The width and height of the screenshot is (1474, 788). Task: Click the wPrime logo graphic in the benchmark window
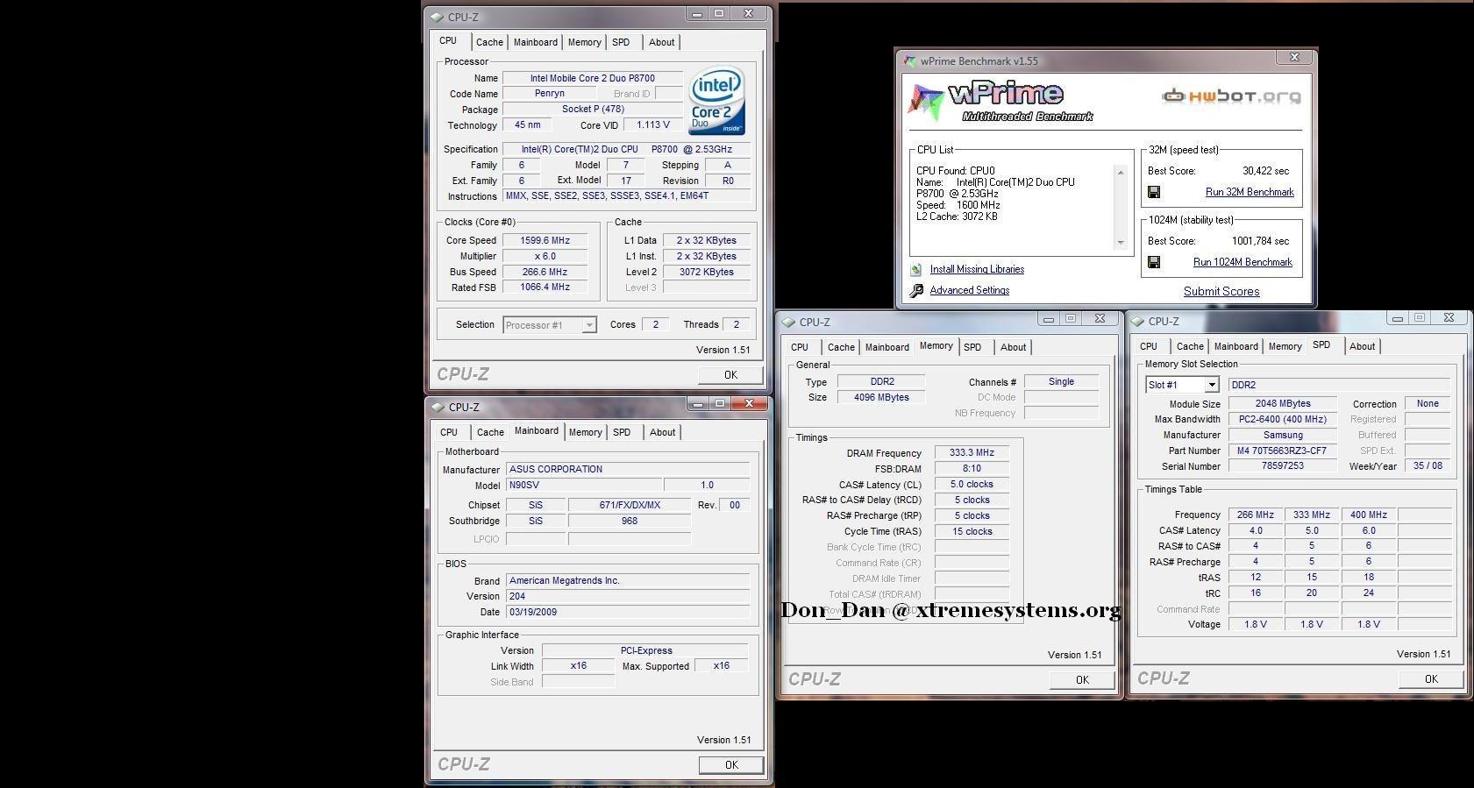click(x=1000, y=102)
